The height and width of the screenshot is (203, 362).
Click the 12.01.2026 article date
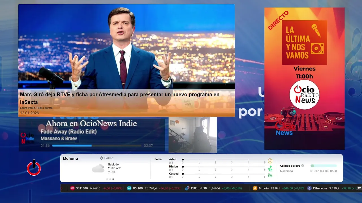tap(29, 113)
